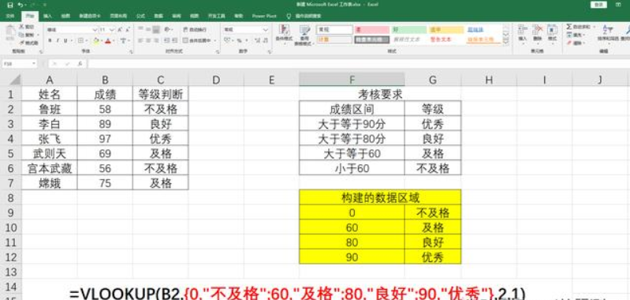
Task: Toggle underline formatting
Action: (65, 40)
